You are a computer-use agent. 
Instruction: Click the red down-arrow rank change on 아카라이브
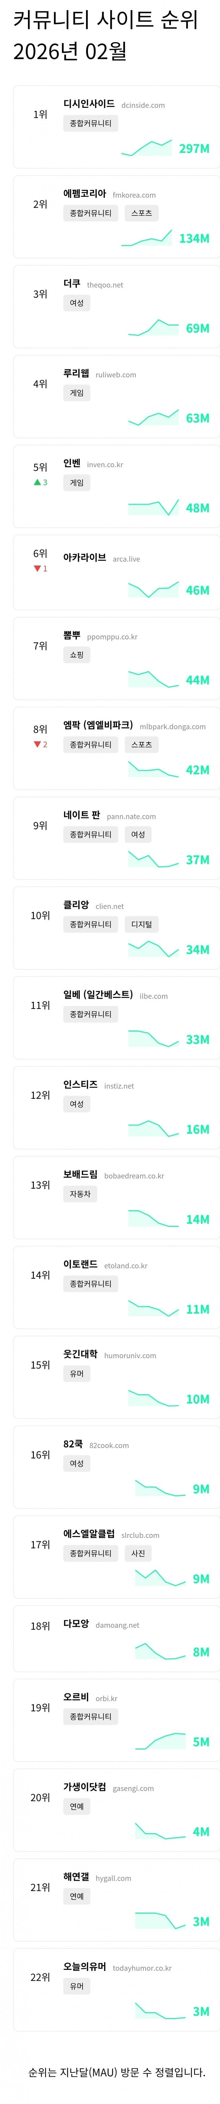tap(40, 568)
